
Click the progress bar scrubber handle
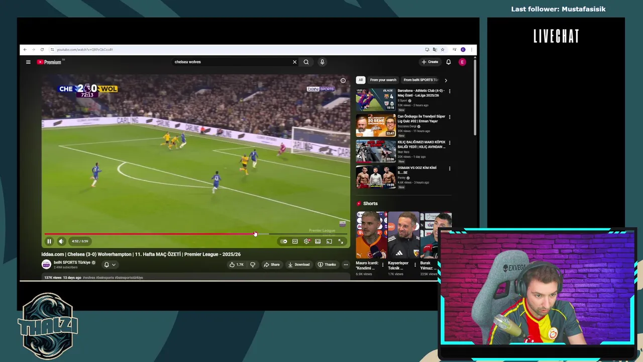pyautogui.click(x=255, y=234)
